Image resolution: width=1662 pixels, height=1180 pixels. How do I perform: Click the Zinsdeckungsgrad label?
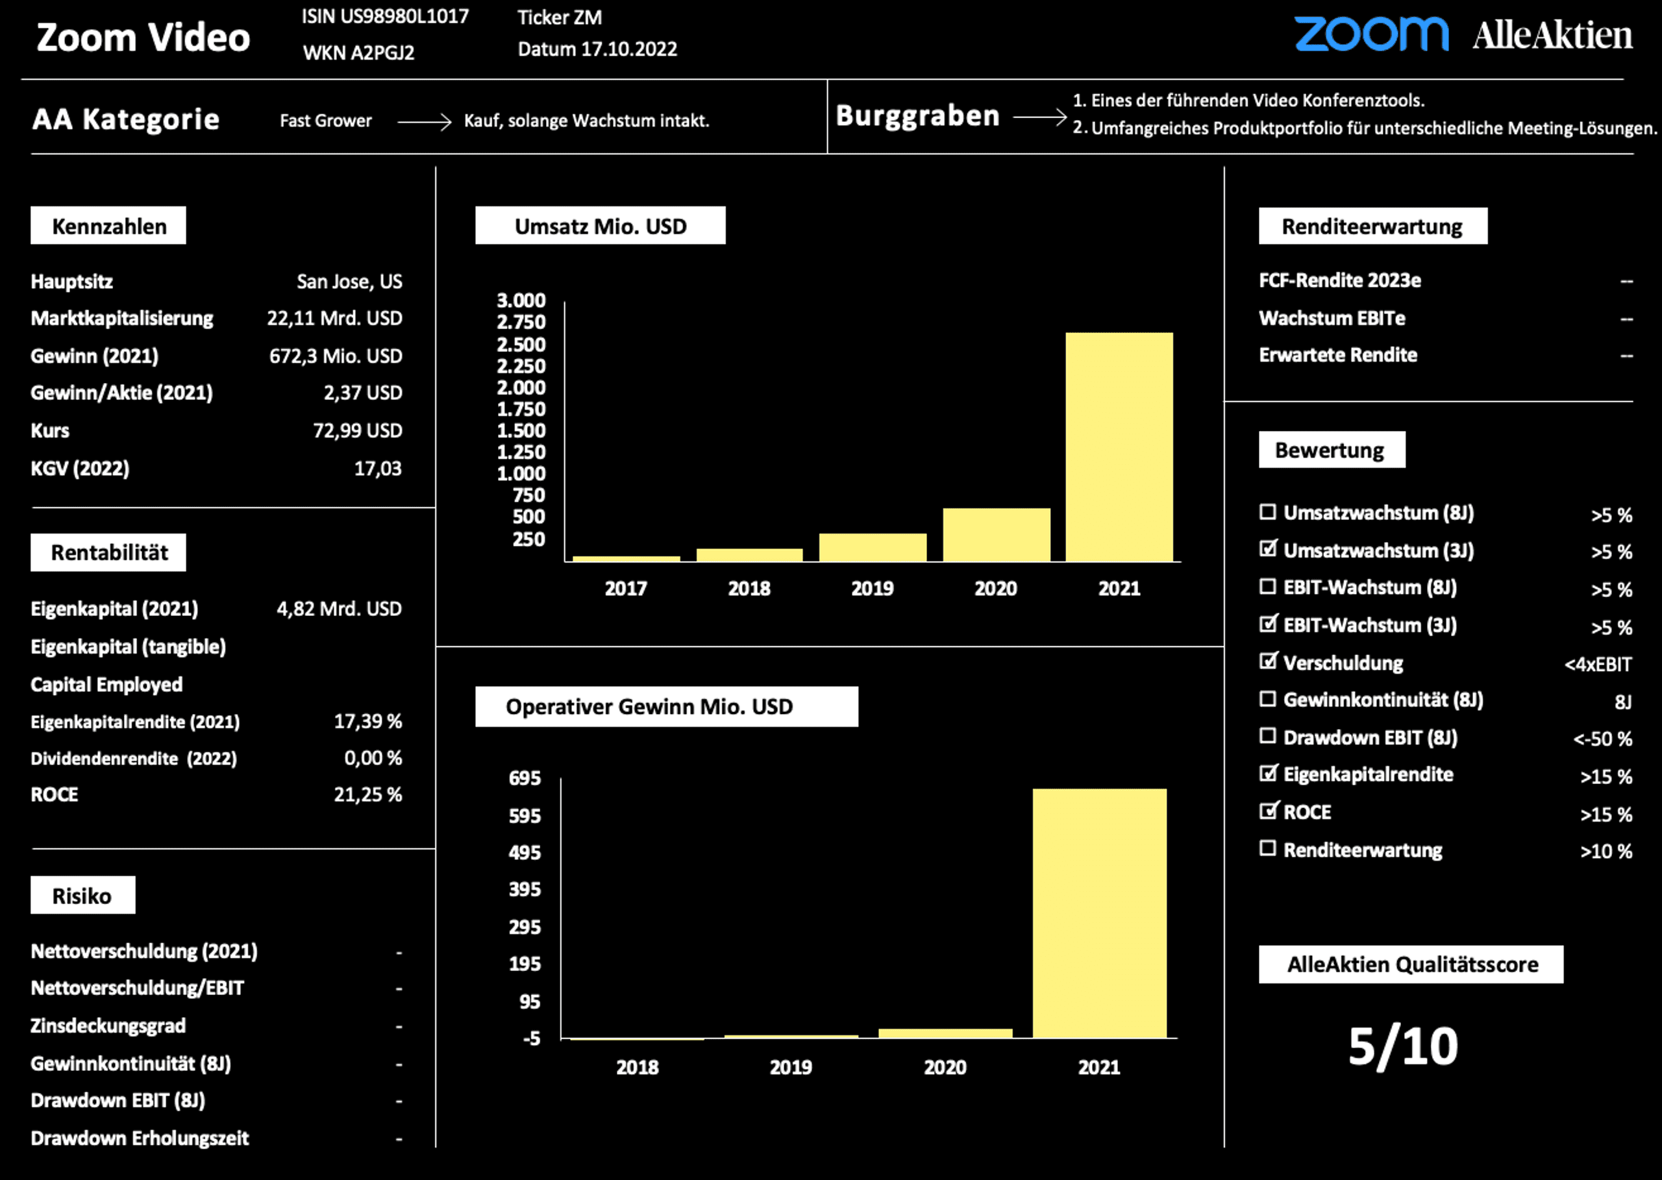tap(108, 1026)
